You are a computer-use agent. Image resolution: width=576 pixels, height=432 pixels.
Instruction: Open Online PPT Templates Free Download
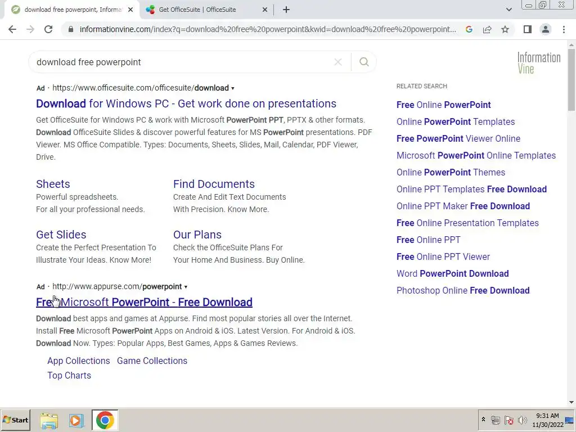[x=472, y=189]
